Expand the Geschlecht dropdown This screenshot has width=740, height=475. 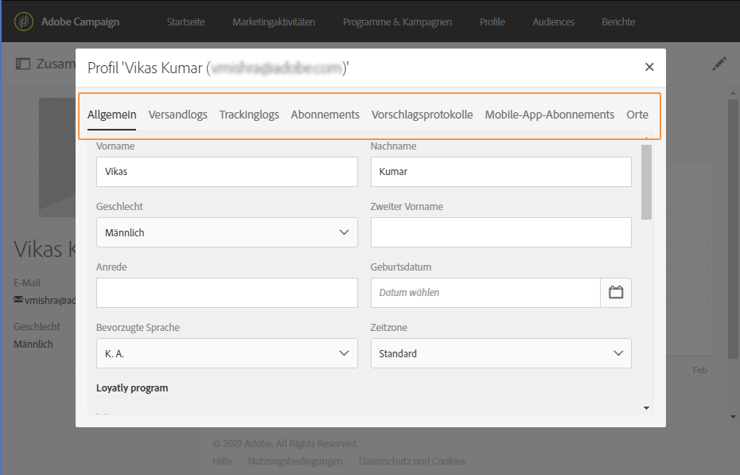tap(227, 232)
